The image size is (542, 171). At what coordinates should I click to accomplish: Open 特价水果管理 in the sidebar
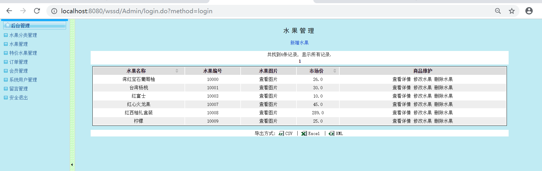click(23, 53)
